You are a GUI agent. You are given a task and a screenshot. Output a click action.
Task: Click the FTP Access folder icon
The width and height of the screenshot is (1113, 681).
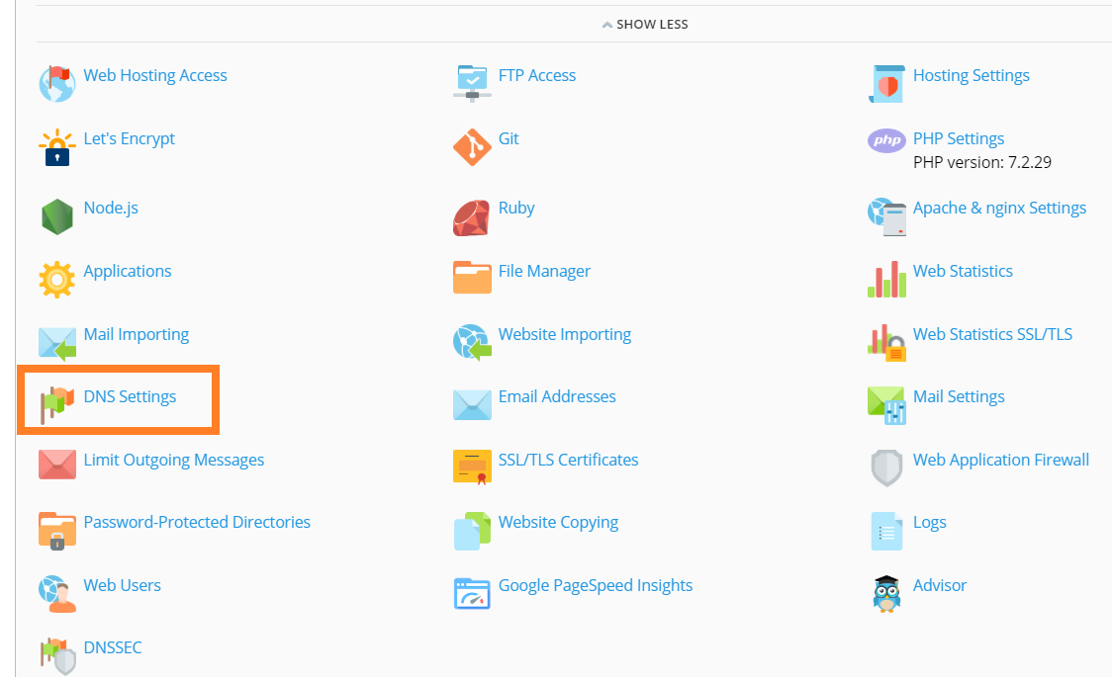tap(472, 84)
